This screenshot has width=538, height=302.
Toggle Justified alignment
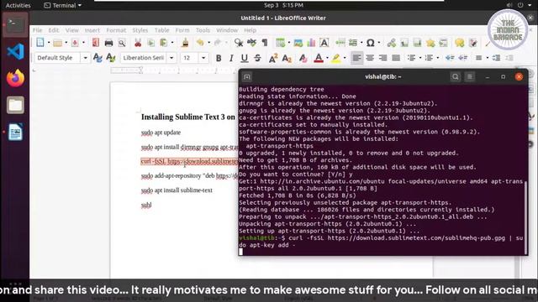[396, 58]
